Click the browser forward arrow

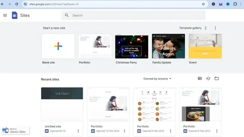click(x=9, y=4)
